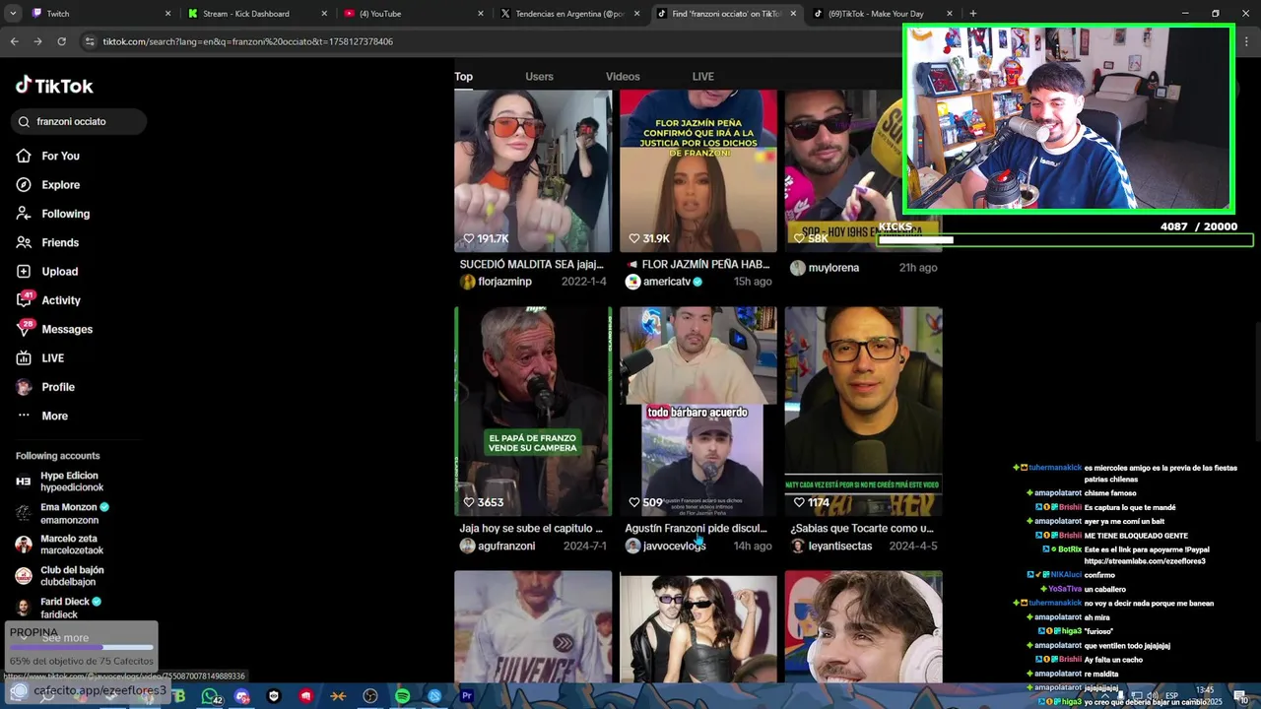This screenshot has height=709, width=1261.
Task: Click the 1174 likes heart icon
Action: click(x=800, y=502)
